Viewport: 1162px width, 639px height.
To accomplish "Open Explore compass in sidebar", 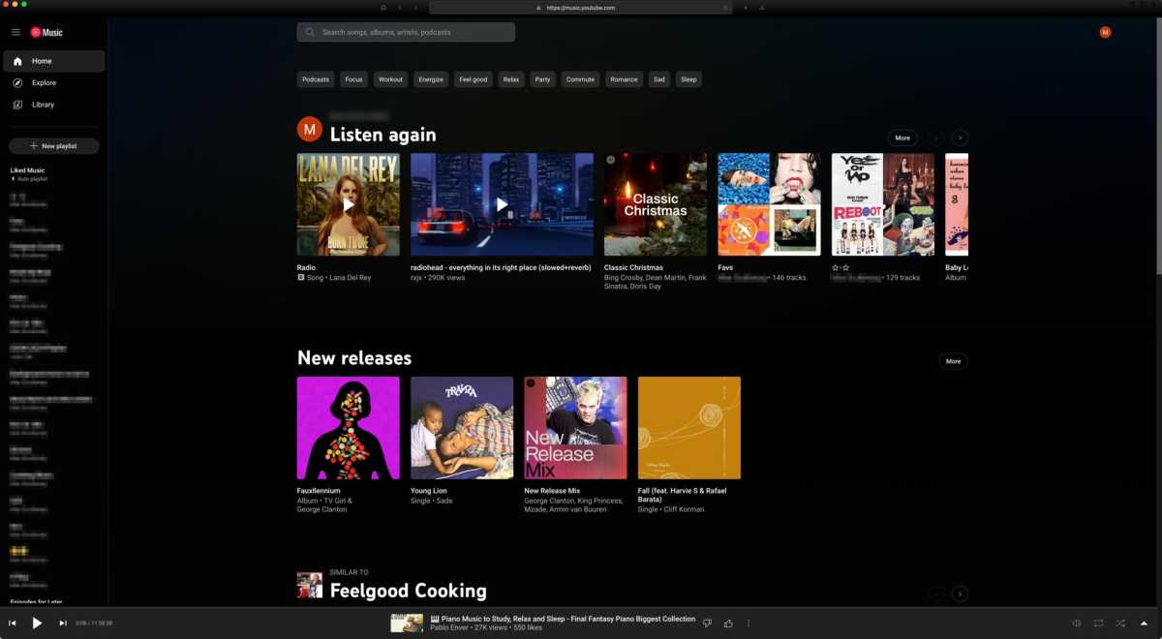I will 17,83.
